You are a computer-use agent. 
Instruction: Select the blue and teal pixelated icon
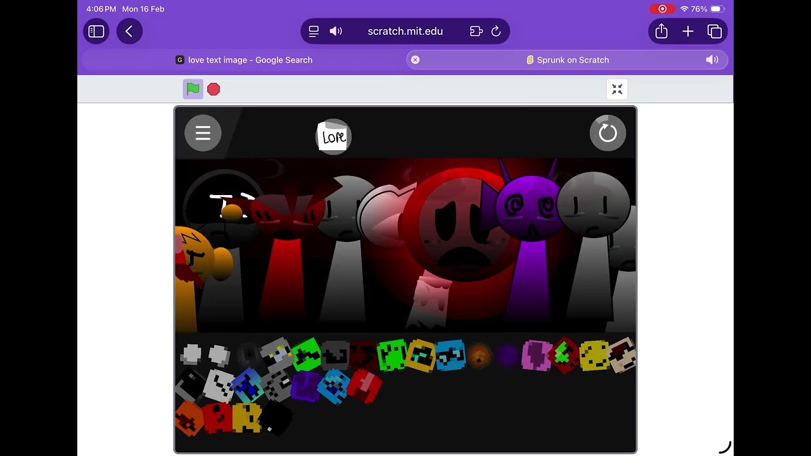(x=246, y=385)
